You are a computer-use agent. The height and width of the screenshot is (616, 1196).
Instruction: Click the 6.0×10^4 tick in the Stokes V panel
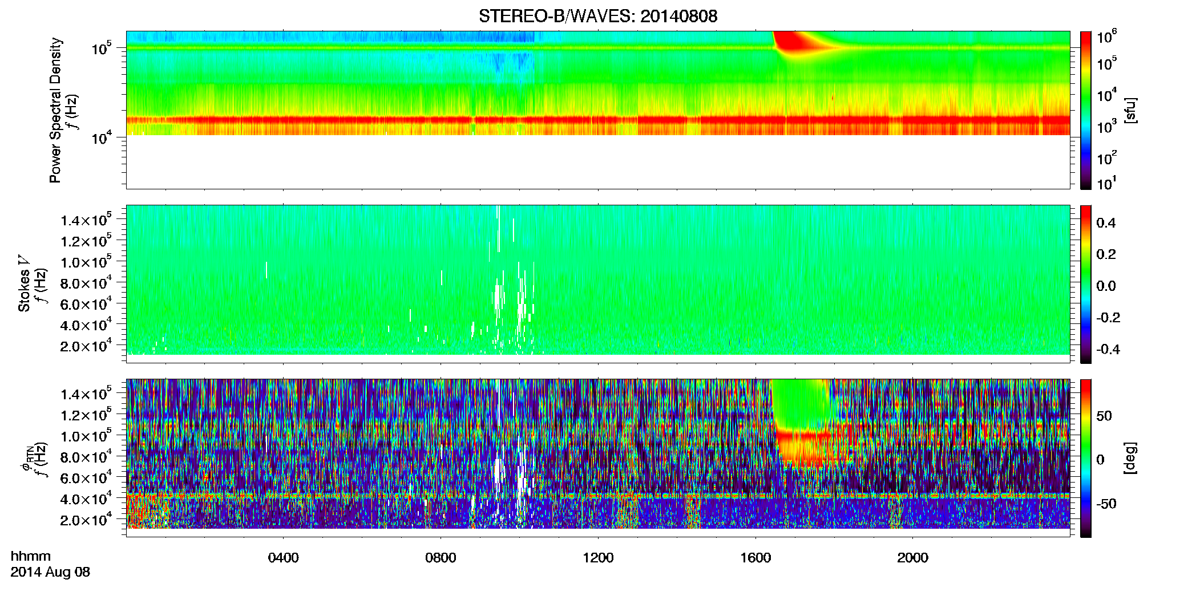[x=86, y=304]
